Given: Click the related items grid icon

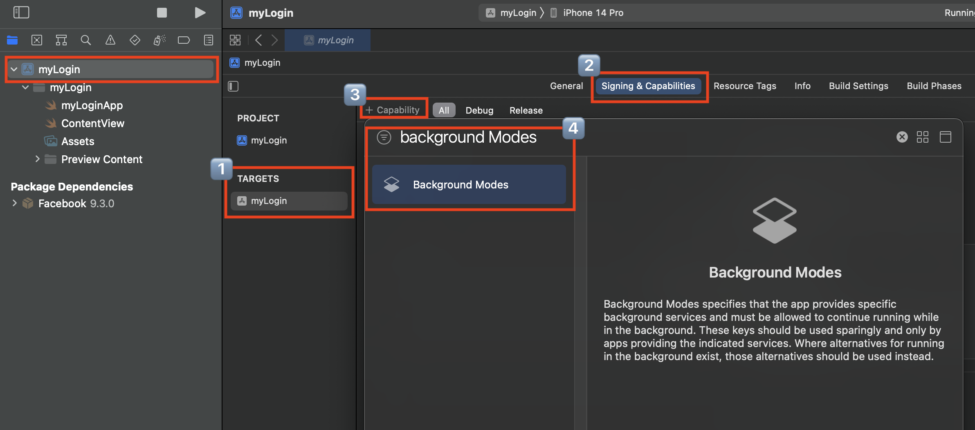Looking at the screenshot, I should point(235,40).
